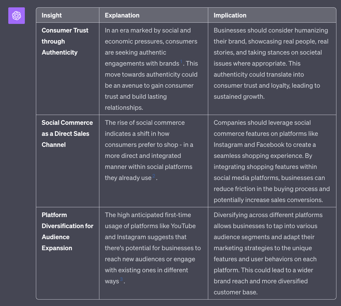The width and height of the screenshot is (341, 306).
Task: Click the word "Facebook" in the Implication column
Action: (x=271, y=145)
